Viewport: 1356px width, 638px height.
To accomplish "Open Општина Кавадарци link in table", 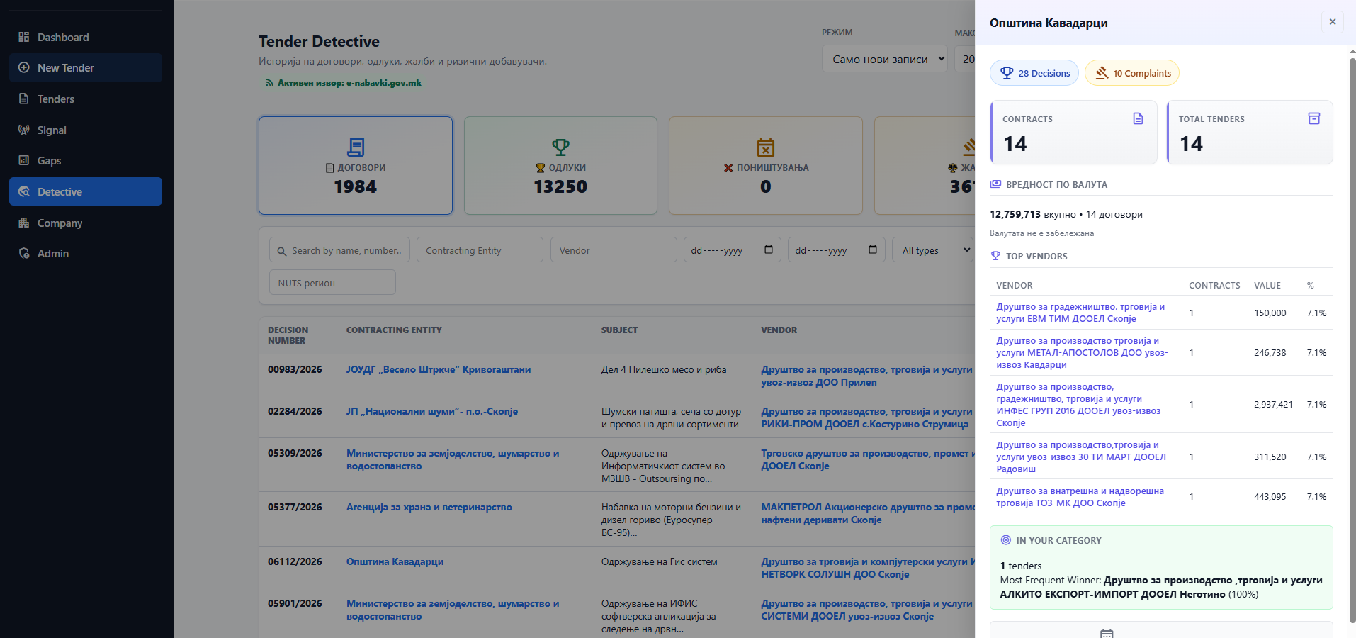I will coord(395,561).
